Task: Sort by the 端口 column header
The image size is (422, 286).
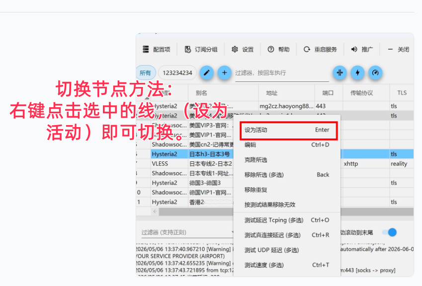Action: click(329, 93)
